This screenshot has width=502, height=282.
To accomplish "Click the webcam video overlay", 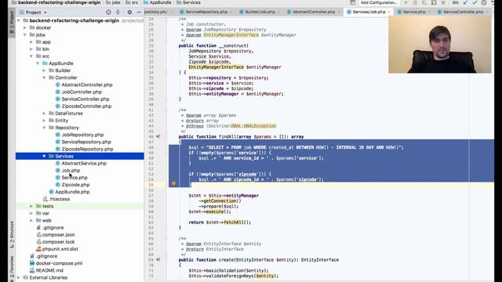I will tap(439, 45).
